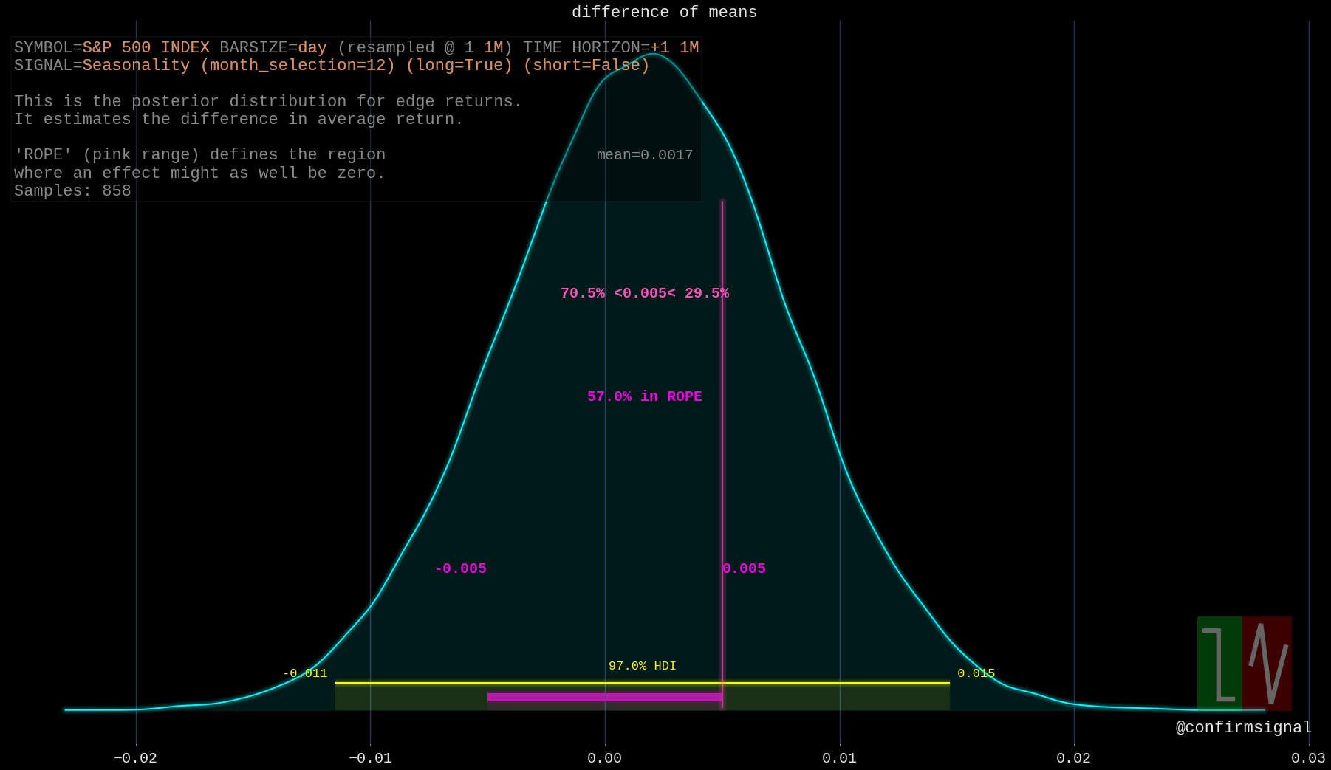The height and width of the screenshot is (770, 1331).
Task: Click 'It estimates the difference in average return.' line
Action: tap(239, 119)
